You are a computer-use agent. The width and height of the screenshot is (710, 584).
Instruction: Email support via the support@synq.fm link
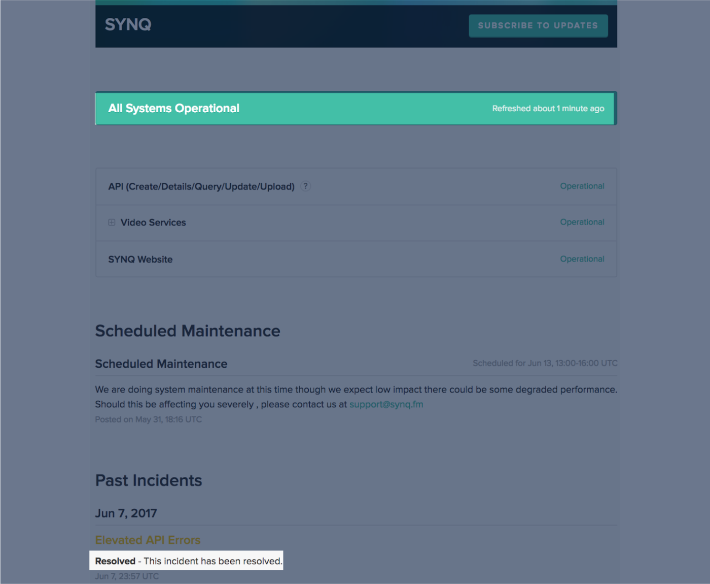click(x=386, y=404)
